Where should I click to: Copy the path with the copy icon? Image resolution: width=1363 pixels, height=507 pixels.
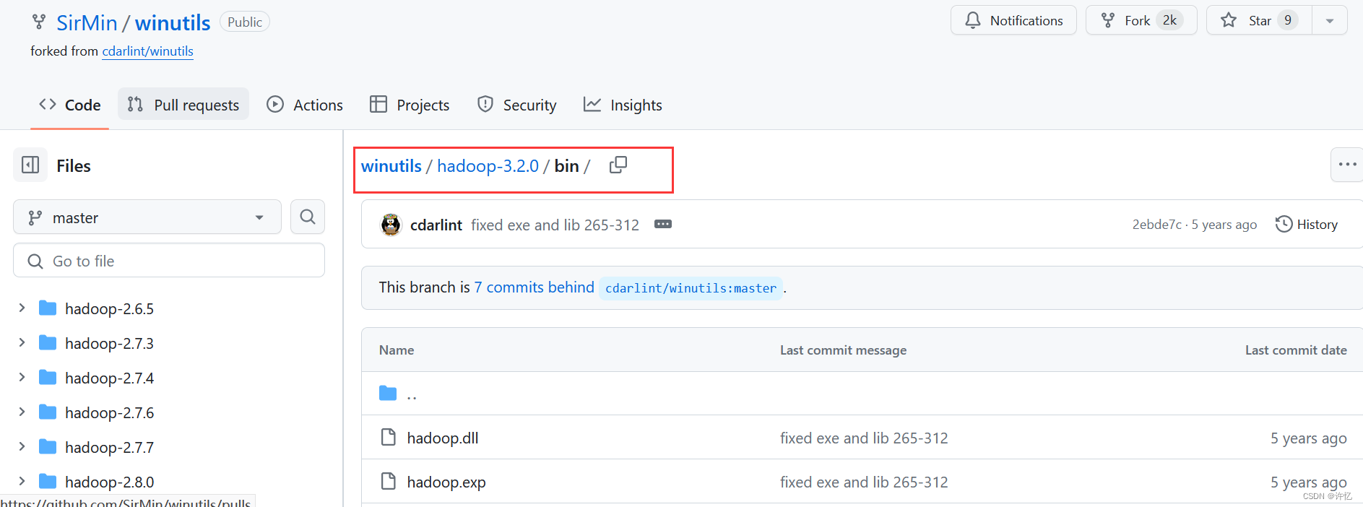click(618, 165)
